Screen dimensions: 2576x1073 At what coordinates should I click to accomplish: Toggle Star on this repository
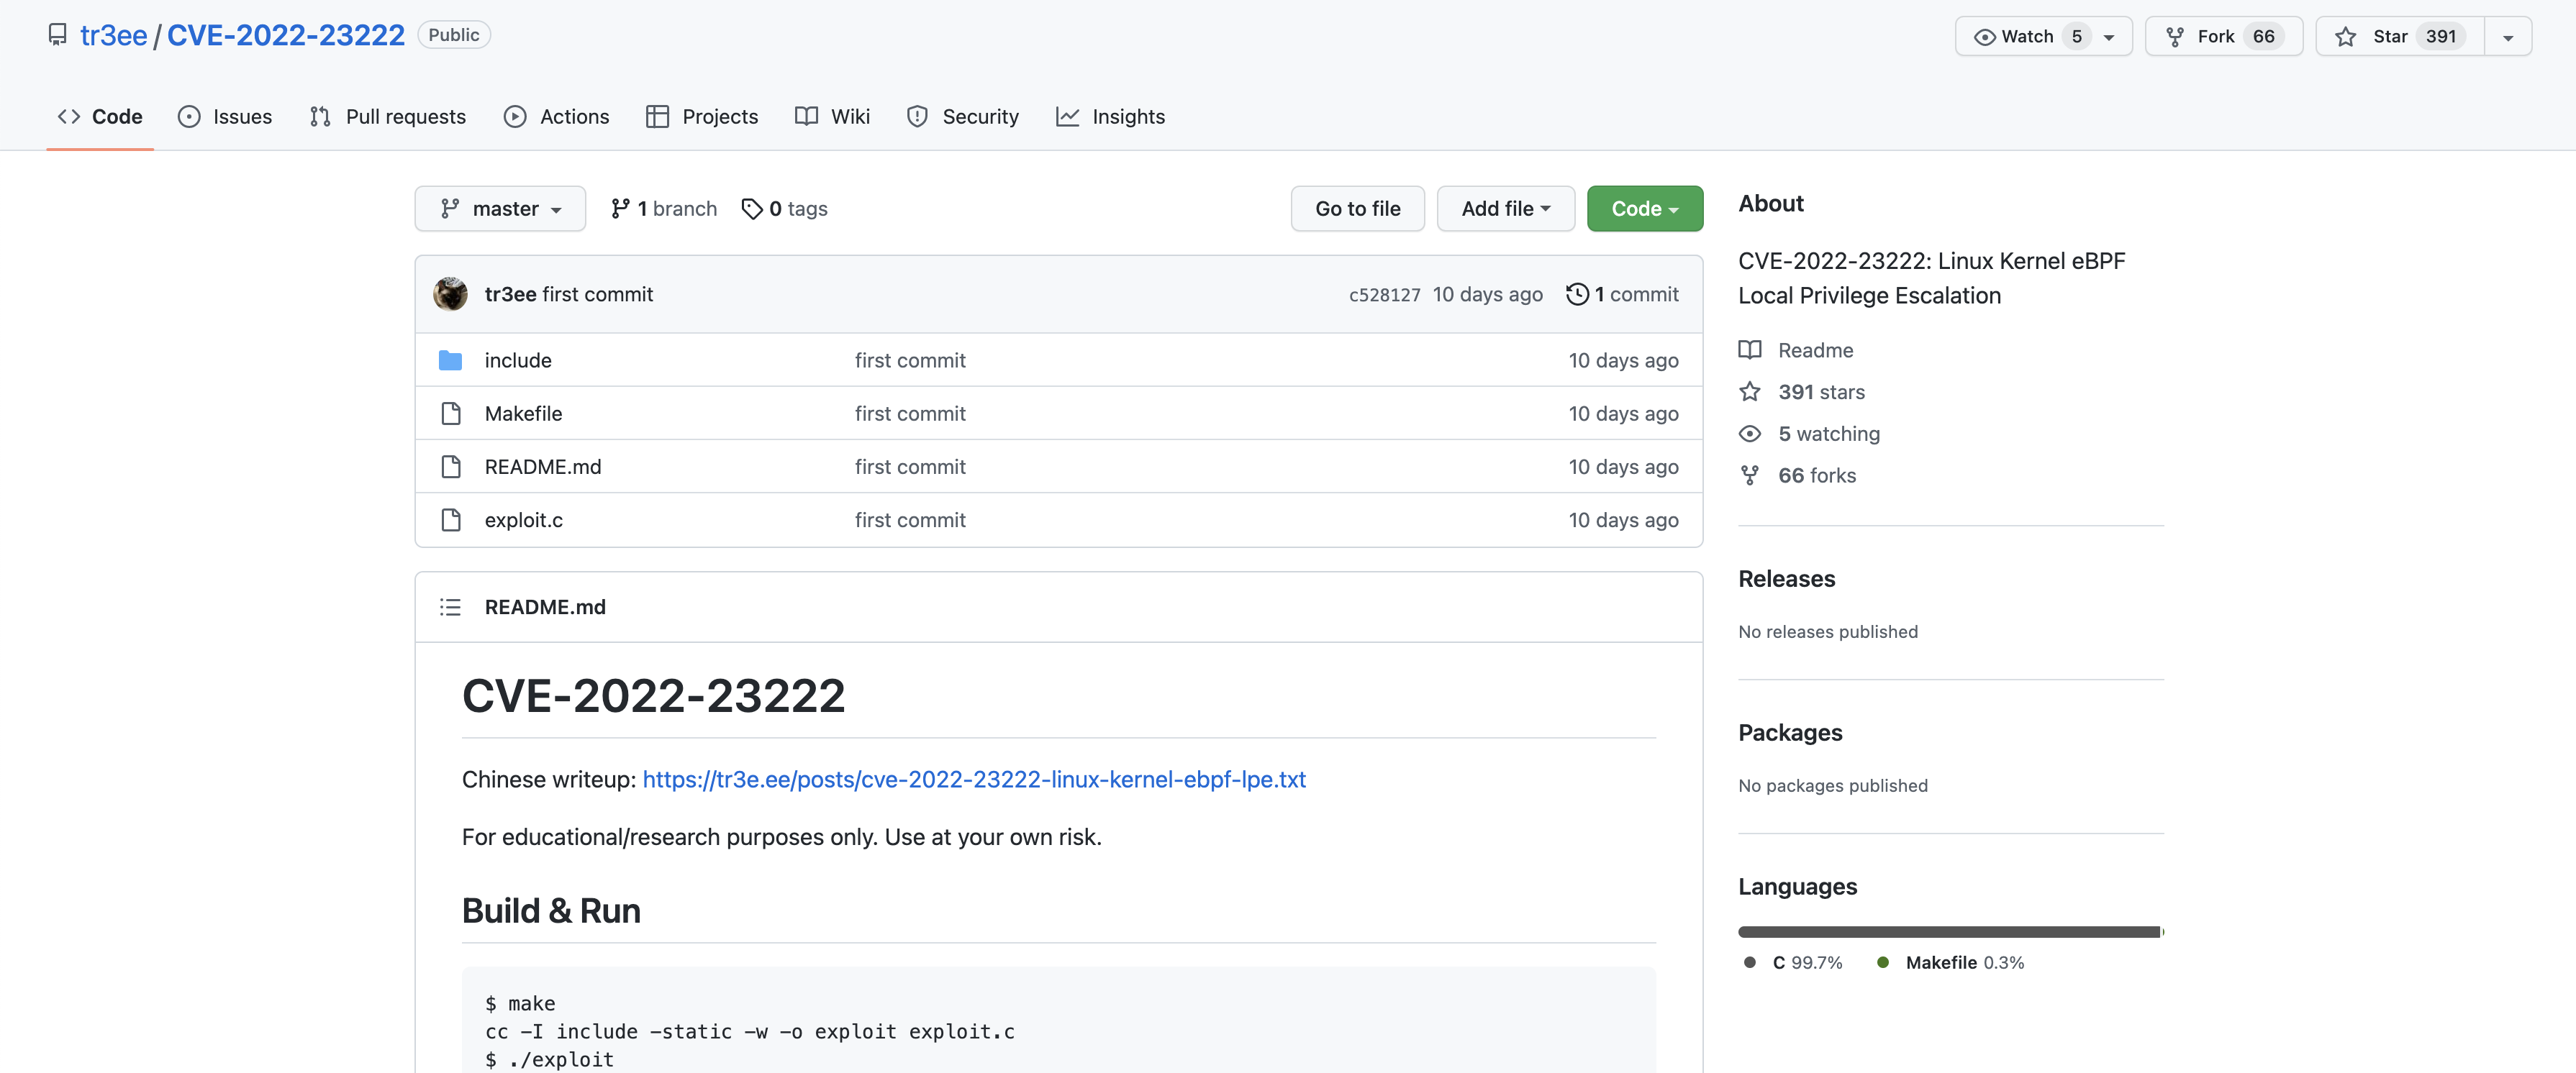tap(2398, 37)
